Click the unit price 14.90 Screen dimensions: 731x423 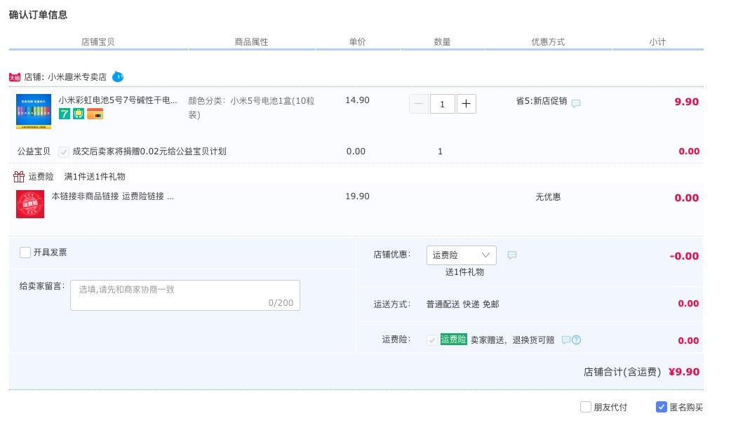(x=358, y=100)
